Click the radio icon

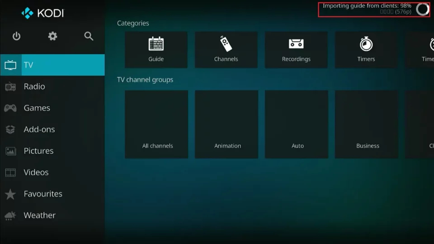point(10,86)
